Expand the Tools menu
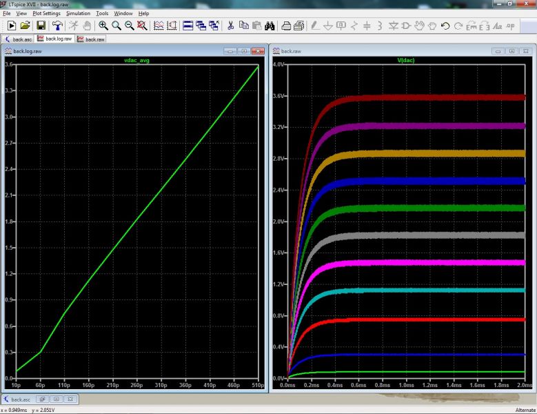The image size is (537, 414). (x=102, y=13)
